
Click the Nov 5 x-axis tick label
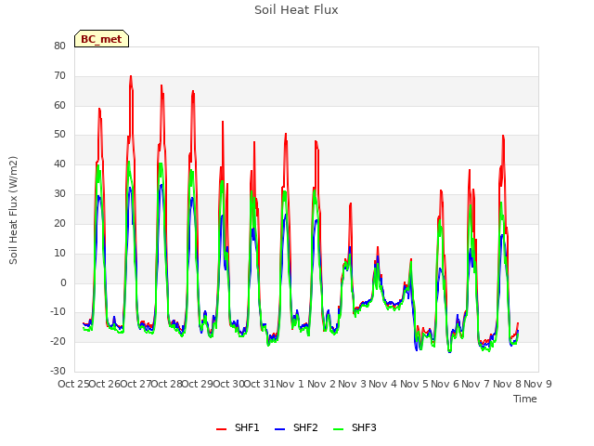click(414, 384)
